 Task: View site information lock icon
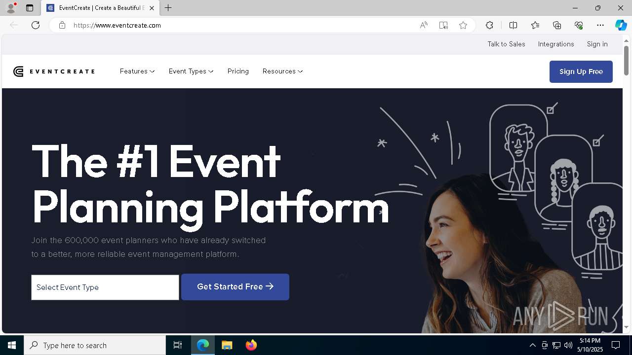coord(62,25)
